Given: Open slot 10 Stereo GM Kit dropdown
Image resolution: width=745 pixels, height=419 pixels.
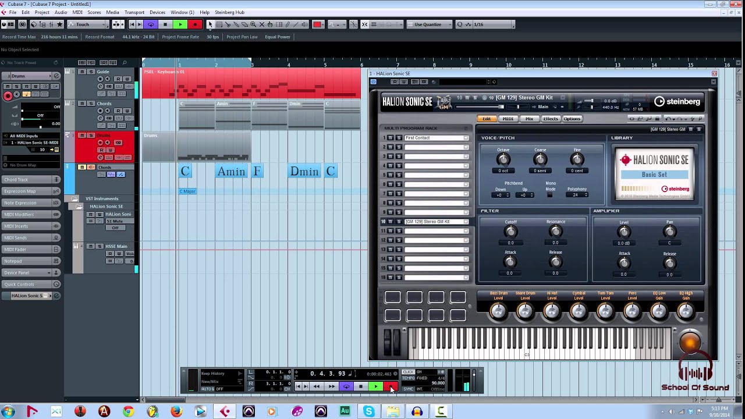Looking at the screenshot, I should pos(466,222).
